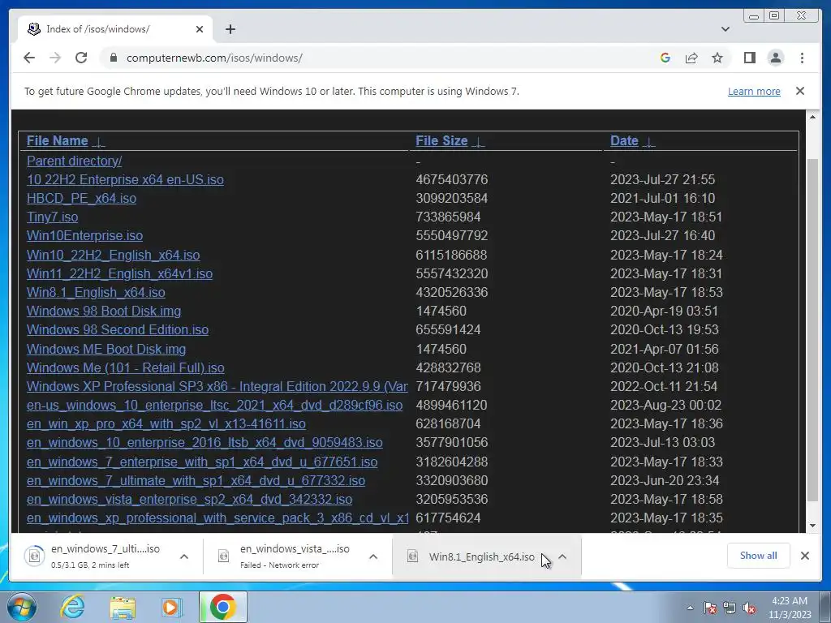Go back using the browser back arrow
The height and width of the screenshot is (623, 831).
(29, 58)
